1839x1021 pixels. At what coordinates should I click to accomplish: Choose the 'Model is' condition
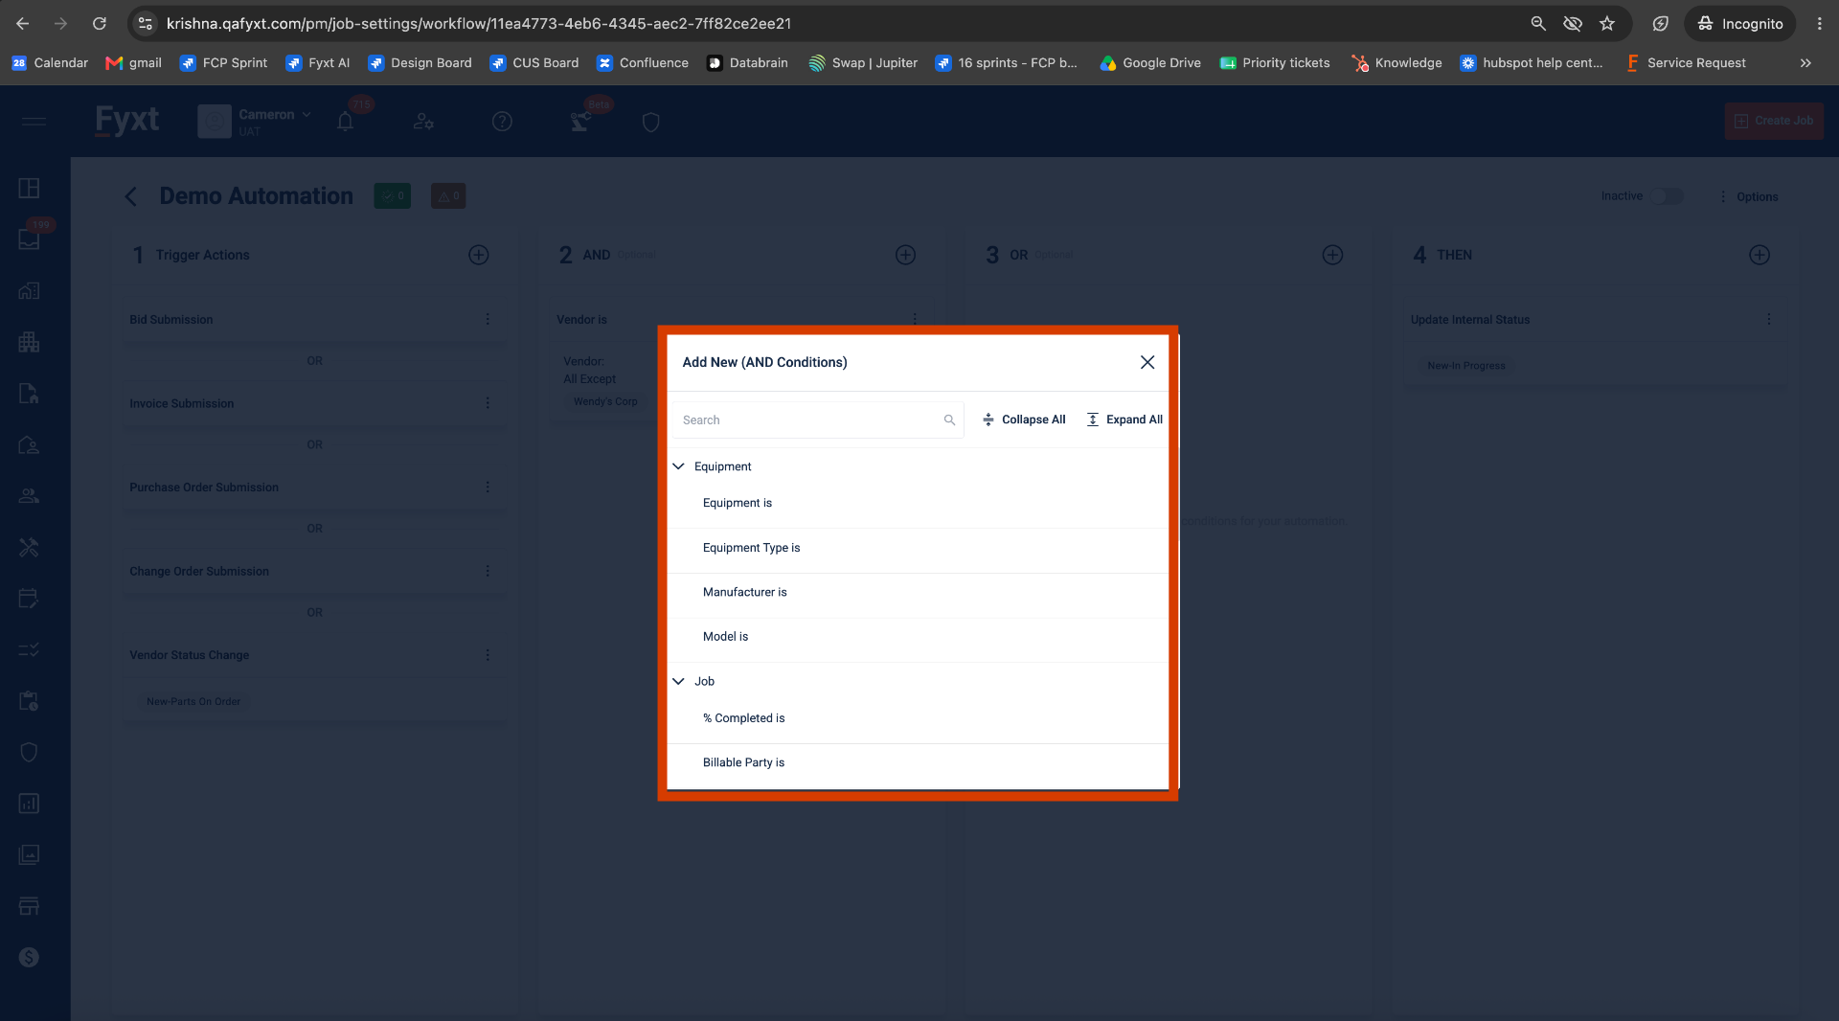(918, 636)
